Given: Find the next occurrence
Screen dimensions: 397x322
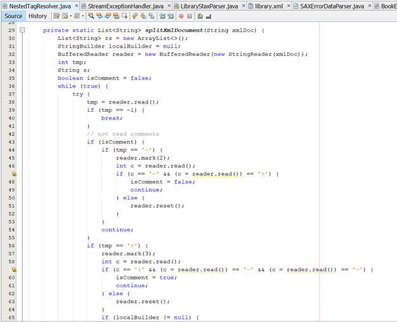Looking at the screenshot, I should [108, 16].
